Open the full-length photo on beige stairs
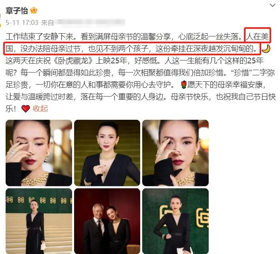Viewport: 280px width, 254px height. coord(39,221)
